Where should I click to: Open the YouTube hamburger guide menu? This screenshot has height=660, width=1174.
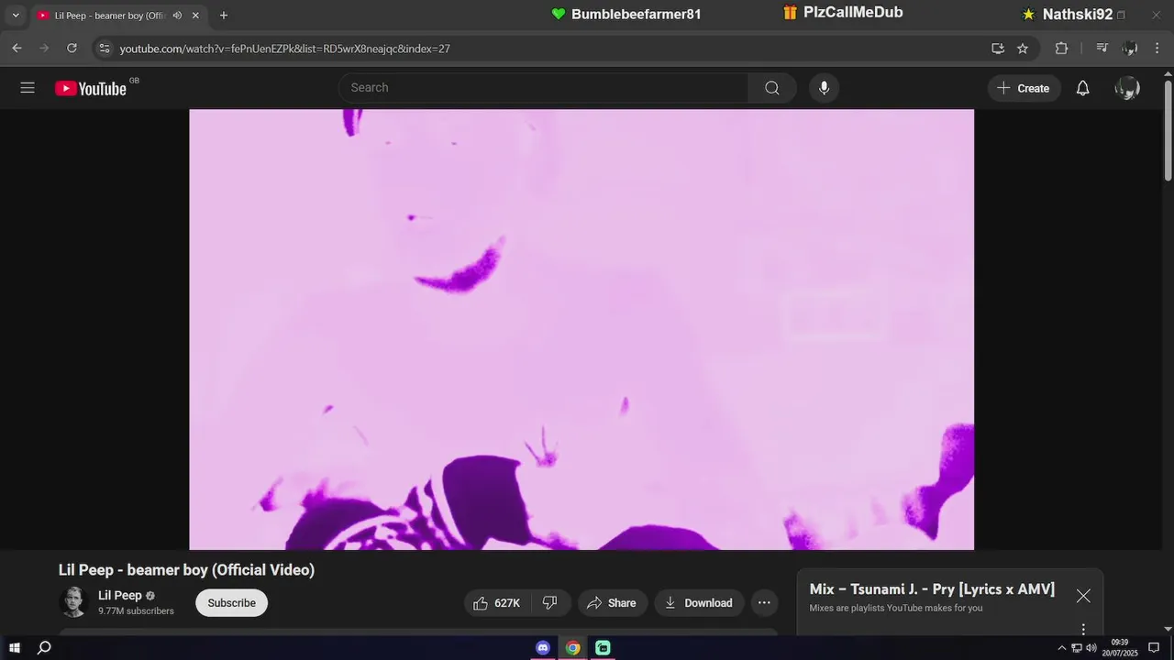pos(28,88)
